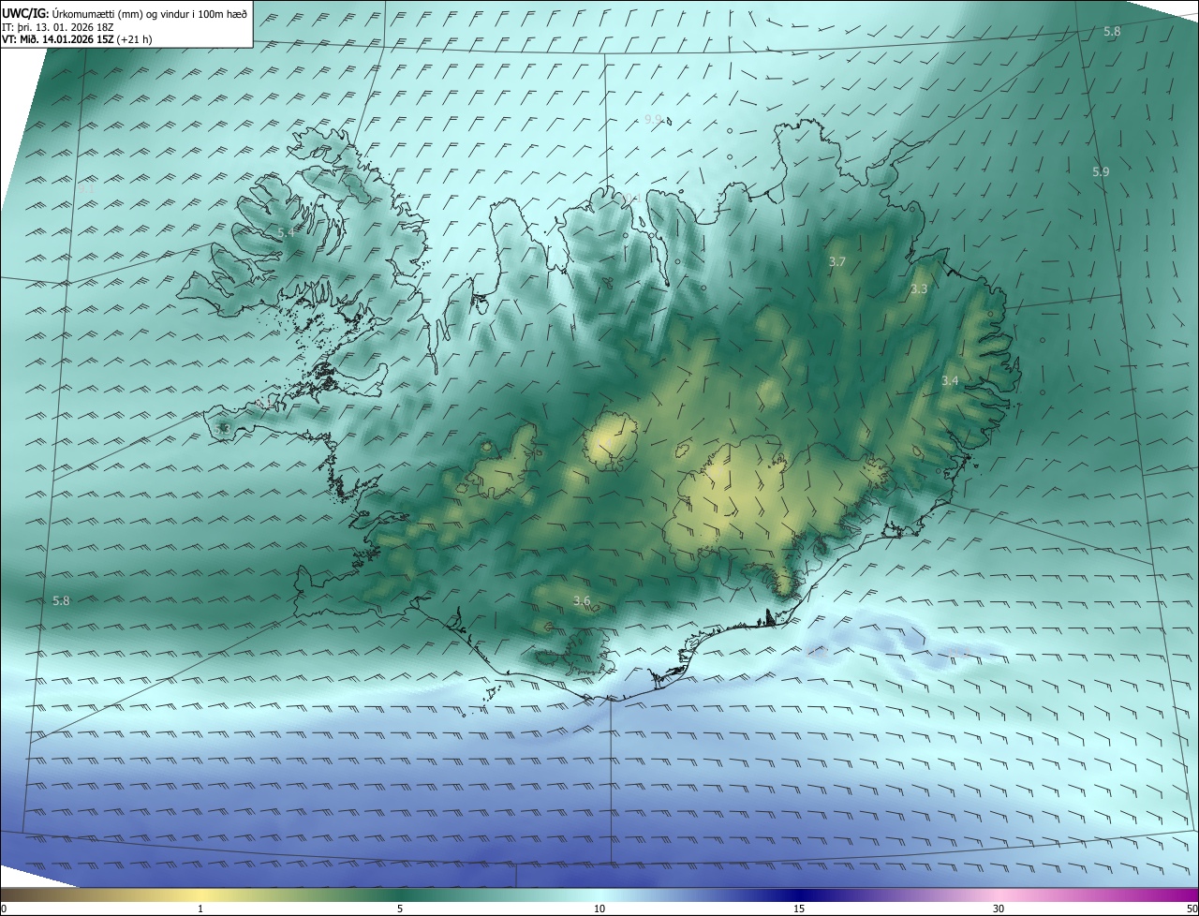Select the initialization time line "IT: þri. 13. 01. 2026 18Z"
This screenshot has height=916, width=1199.
(58, 26)
